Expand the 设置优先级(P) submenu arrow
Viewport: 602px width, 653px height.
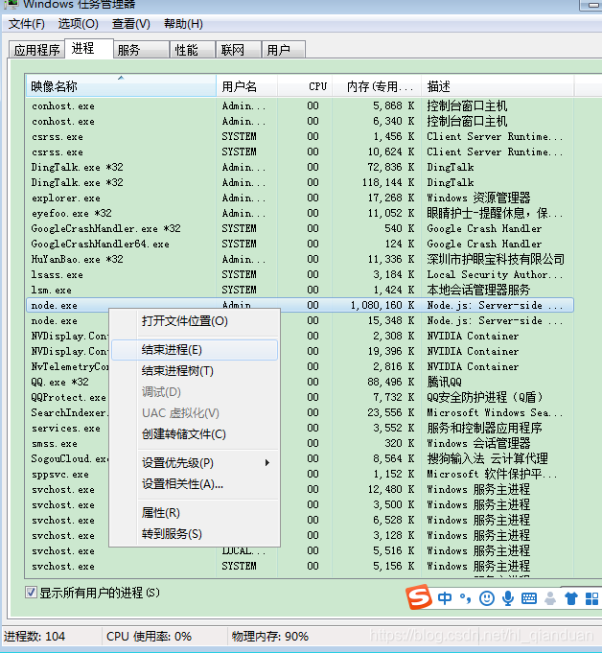click(x=267, y=463)
